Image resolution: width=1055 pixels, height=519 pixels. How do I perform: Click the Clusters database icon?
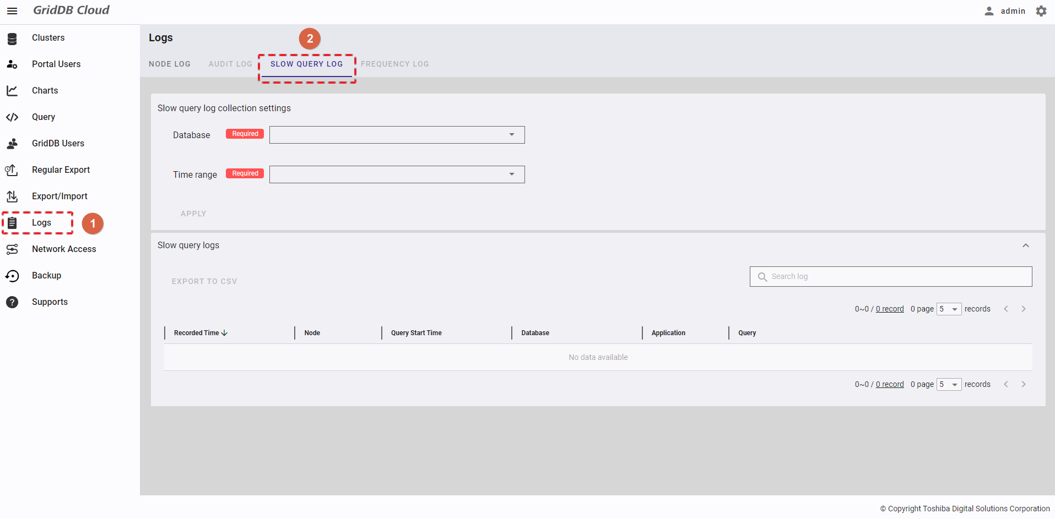click(x=12, y=39)
